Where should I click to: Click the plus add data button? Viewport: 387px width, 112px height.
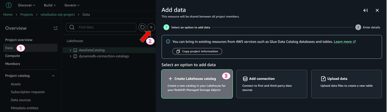click(x=151, y=27)
